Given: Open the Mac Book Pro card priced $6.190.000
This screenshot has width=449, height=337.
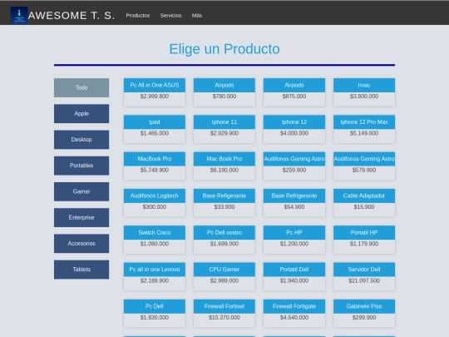Looking at the screenshot, I should [x=224, y=166].
